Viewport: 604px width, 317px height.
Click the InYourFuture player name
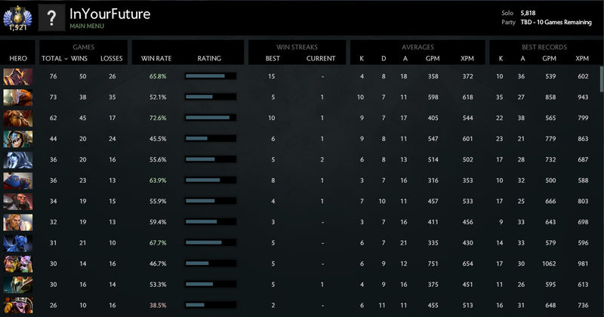point(109,14)
